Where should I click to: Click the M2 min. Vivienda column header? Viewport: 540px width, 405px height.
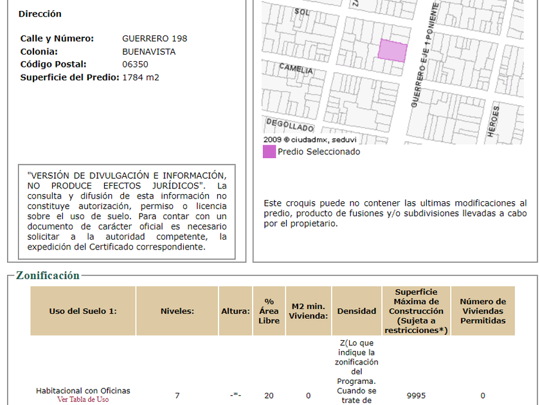pos(308,311)
